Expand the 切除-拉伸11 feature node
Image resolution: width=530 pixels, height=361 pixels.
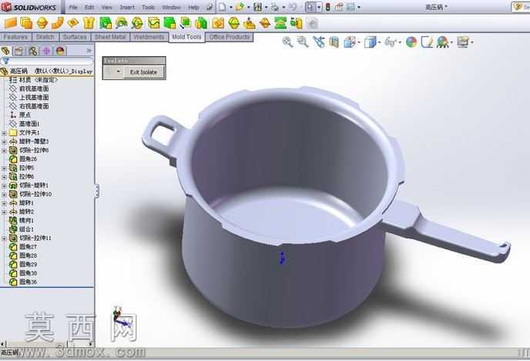[4, 239]
